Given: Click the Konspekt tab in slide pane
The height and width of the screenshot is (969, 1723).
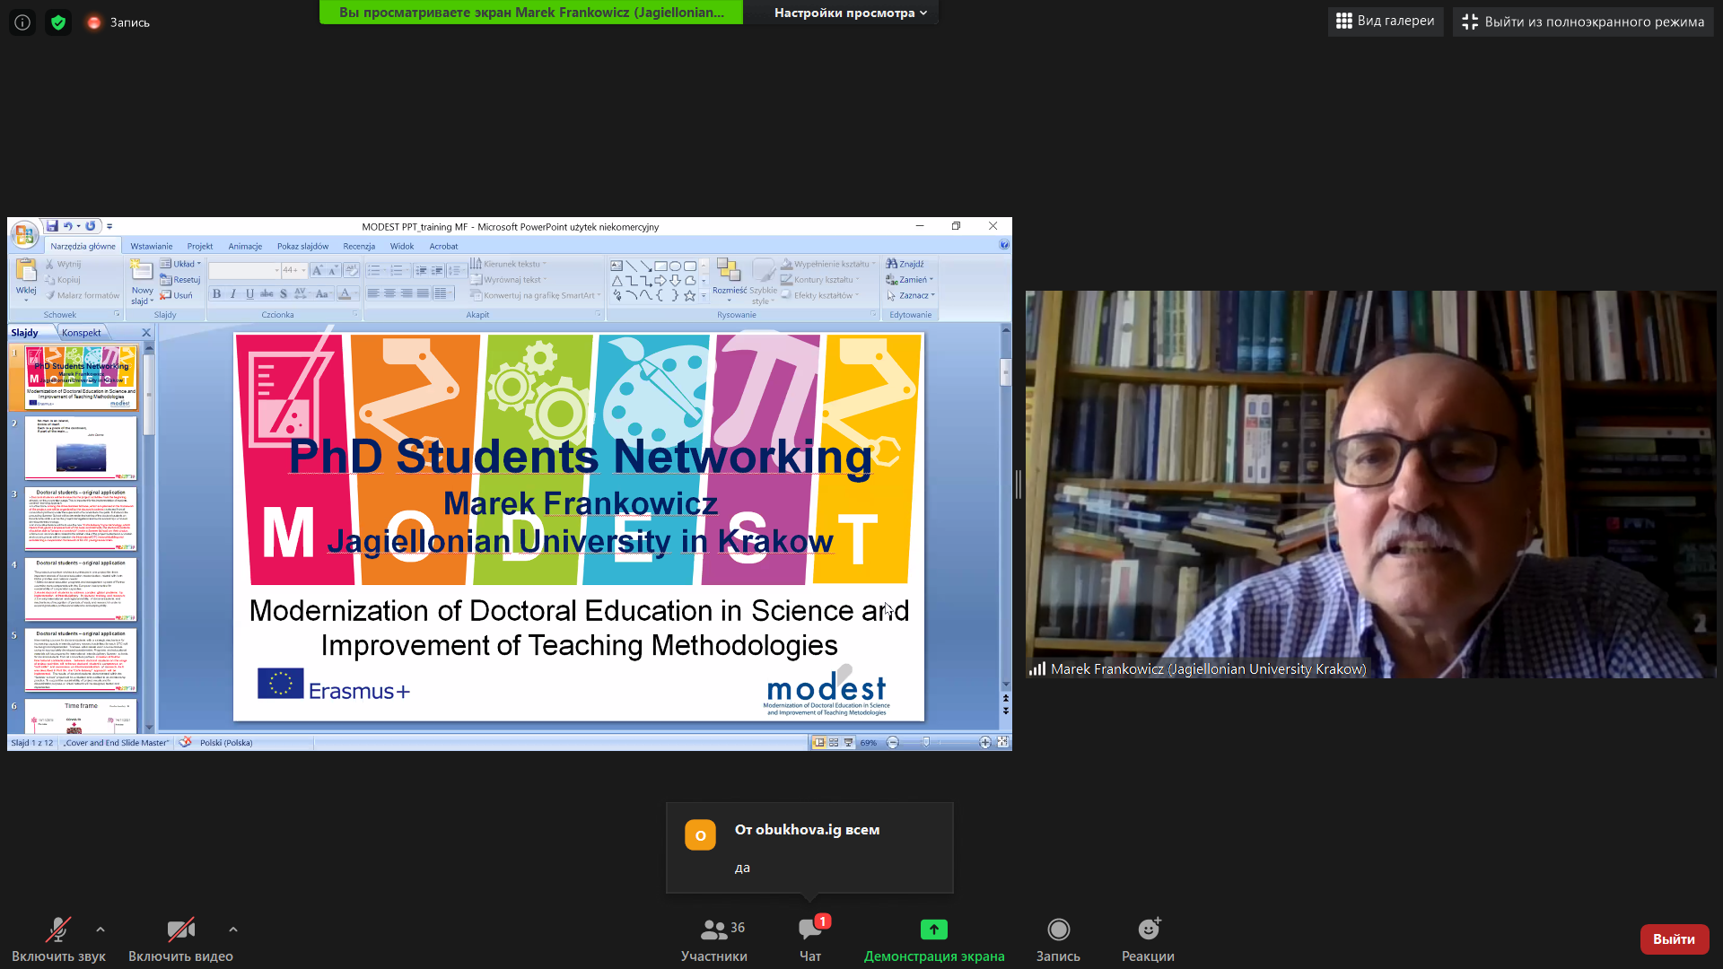Looking at the screenshot, I should (x=81, y=333).
